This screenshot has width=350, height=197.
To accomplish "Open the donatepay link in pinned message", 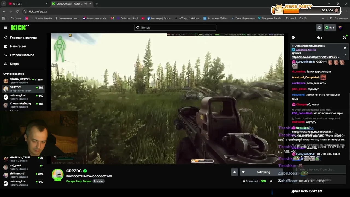I will [x=316, y=57].
